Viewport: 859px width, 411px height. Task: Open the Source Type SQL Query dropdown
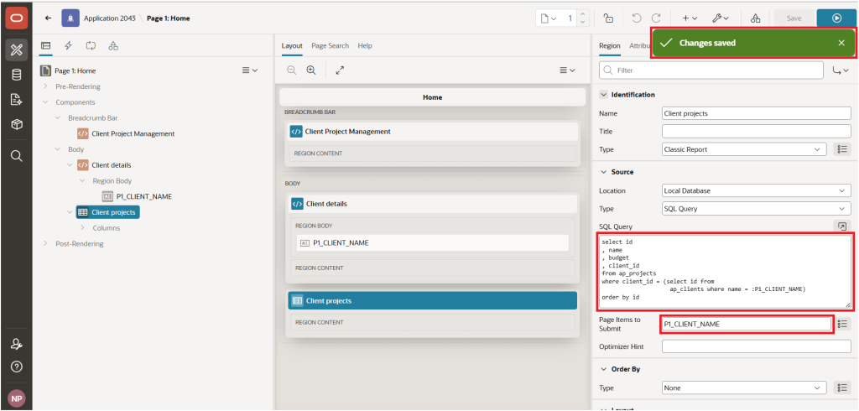(x=756, y=209)
